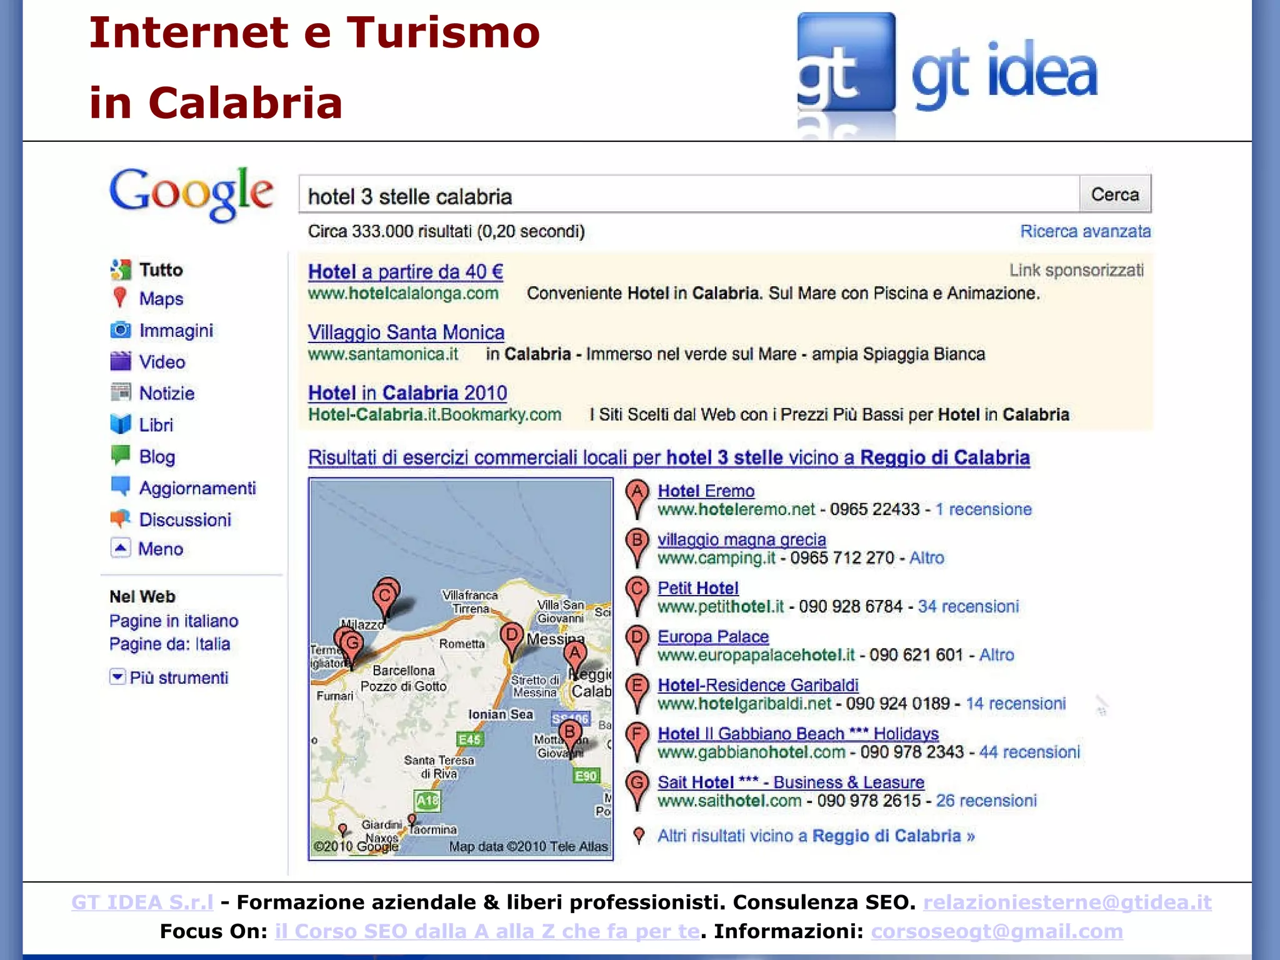Open the Hotel Eremo result title
Viewport: 1280px width, 960px height.
click(x=706, y=491)
